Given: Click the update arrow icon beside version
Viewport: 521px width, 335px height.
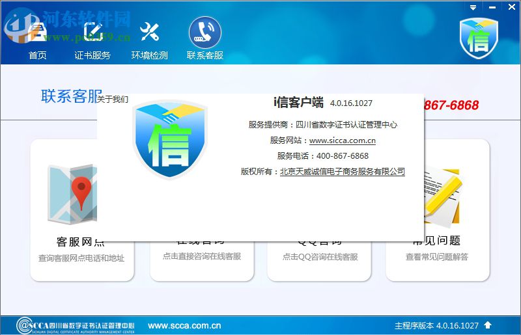Looking at the screenshot, I should (487, 325).
